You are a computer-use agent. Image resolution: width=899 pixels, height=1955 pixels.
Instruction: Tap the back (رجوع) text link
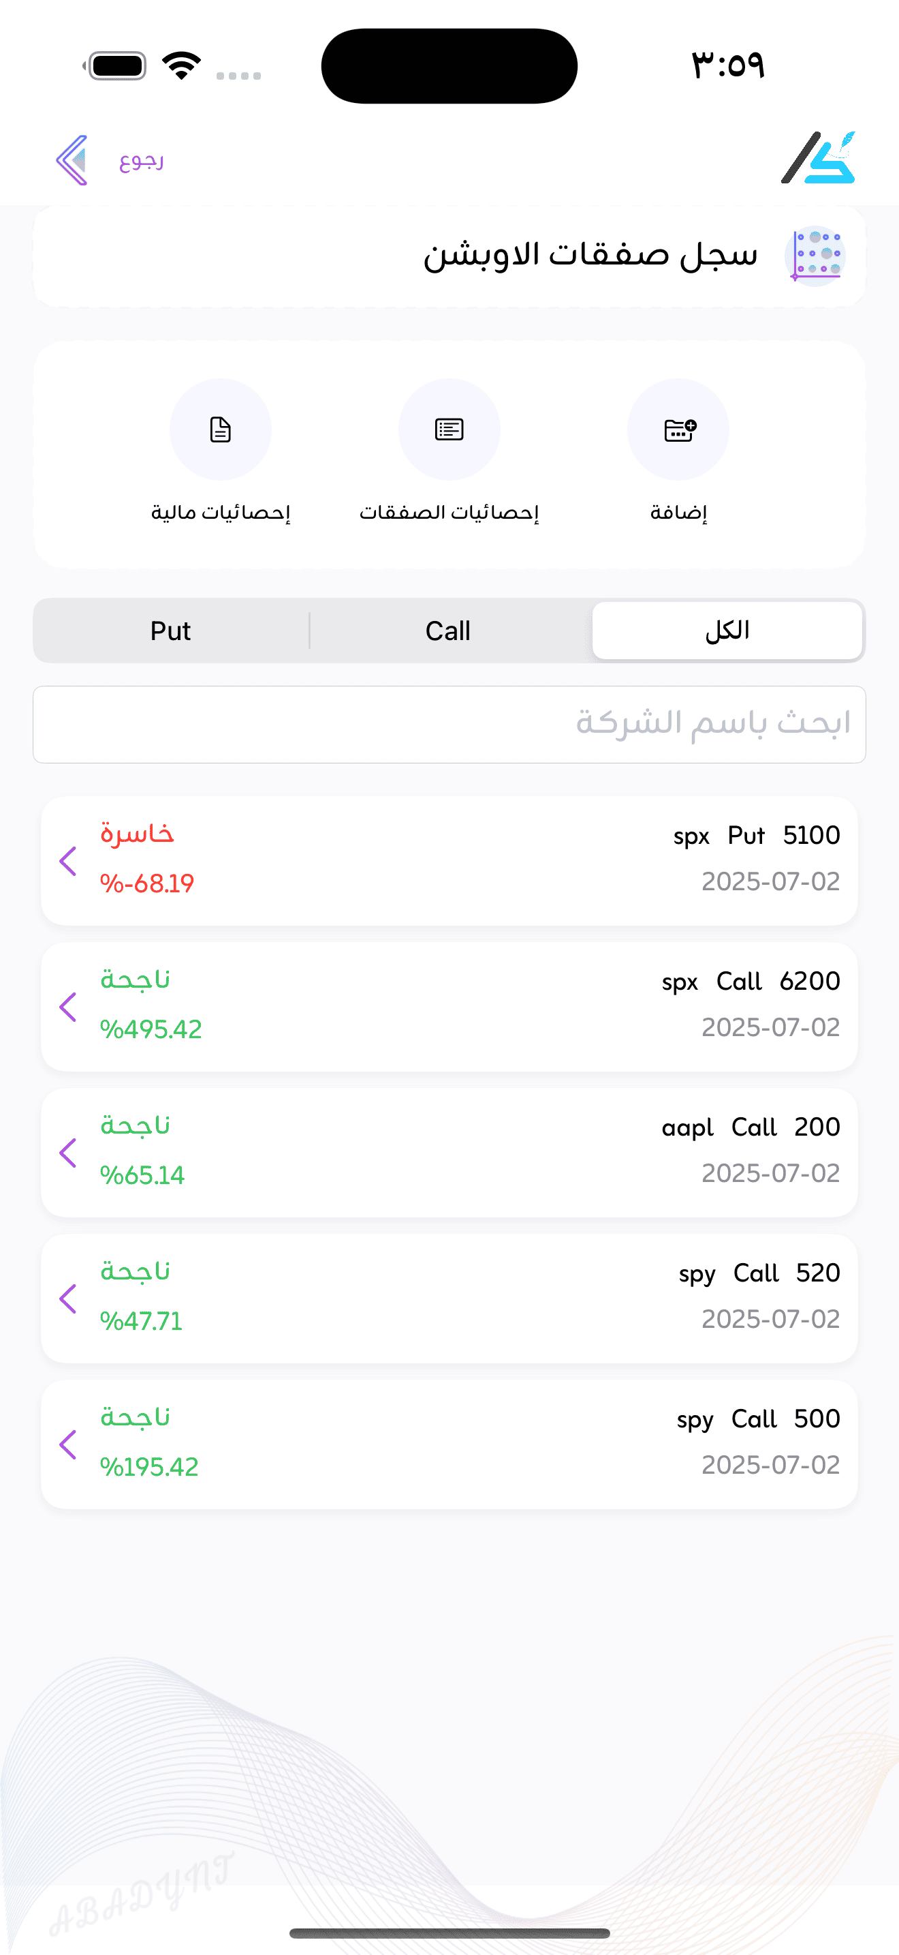142,161
